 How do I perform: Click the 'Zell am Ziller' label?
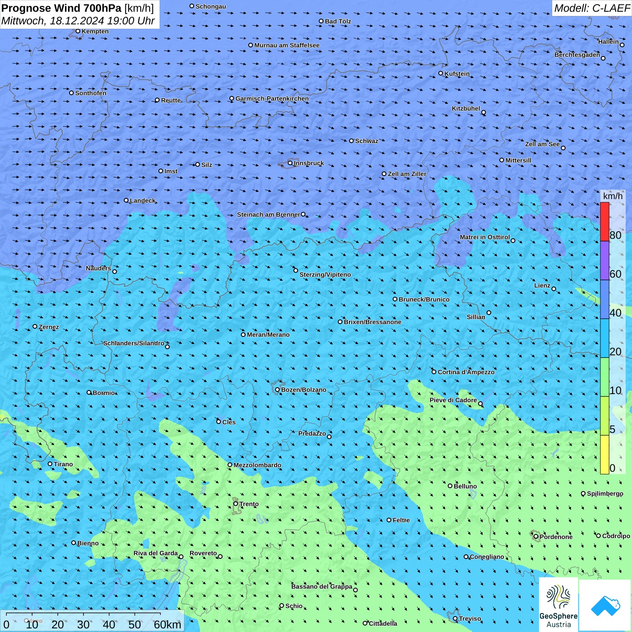pyautogui.click(x=407, y=174)
